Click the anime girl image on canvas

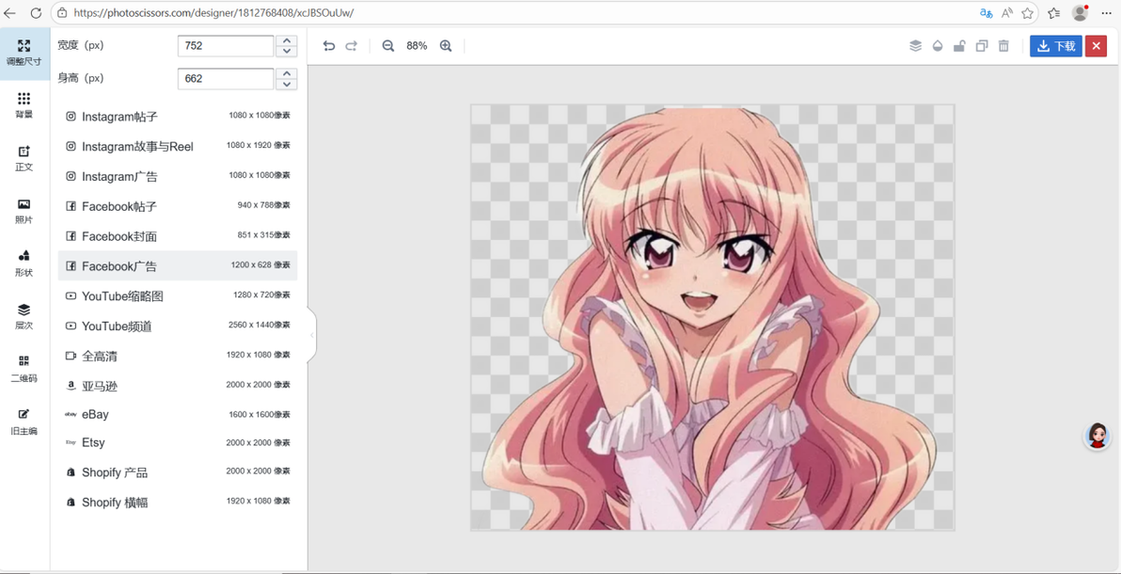pos(712,318)
